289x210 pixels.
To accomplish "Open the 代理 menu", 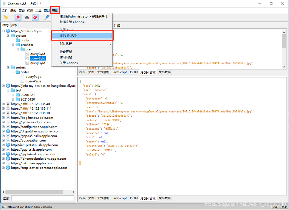I will [30, 11].
